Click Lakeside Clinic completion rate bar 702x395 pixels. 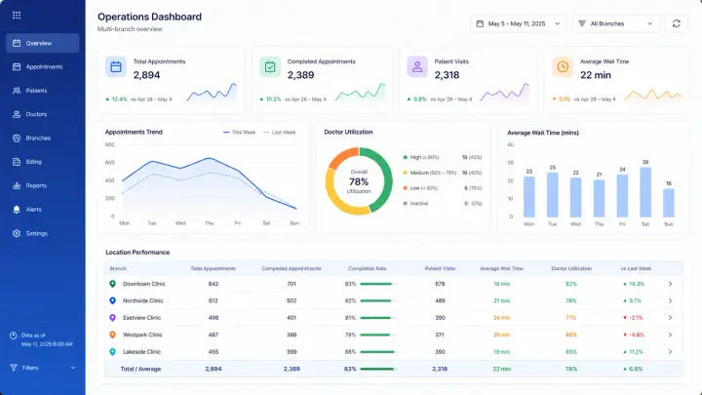tap(378, 352)
